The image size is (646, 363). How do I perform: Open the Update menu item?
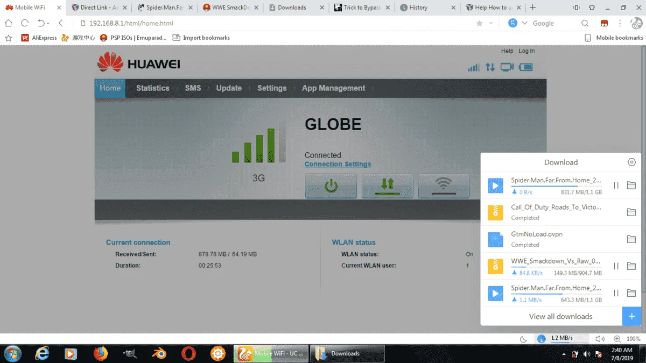[229, 88]
